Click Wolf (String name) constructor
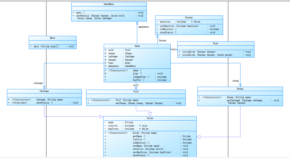 (x=113, y=100)
